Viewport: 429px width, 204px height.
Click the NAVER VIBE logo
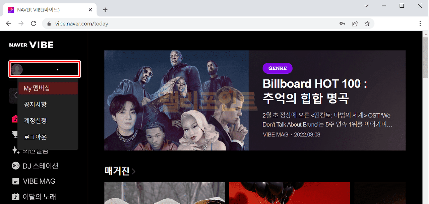31,45
